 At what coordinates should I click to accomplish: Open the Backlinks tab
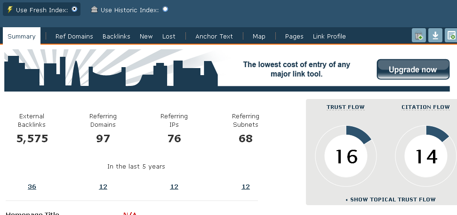pyautogui.click(x=116, y=36)
